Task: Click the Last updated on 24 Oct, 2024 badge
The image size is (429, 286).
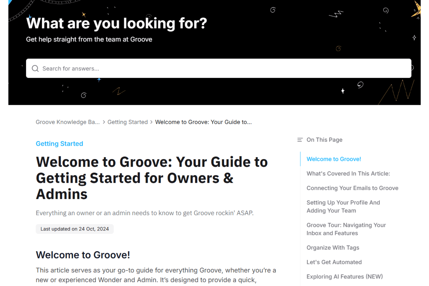Action: coord(74,229)
